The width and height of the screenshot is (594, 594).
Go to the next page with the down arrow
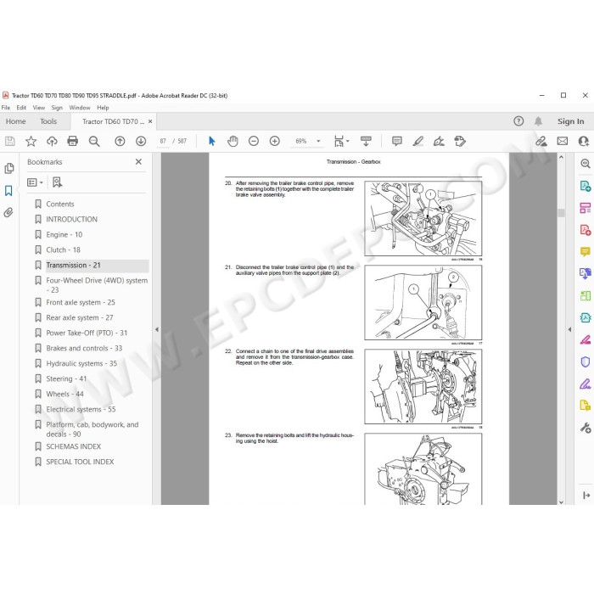(141, 142)
